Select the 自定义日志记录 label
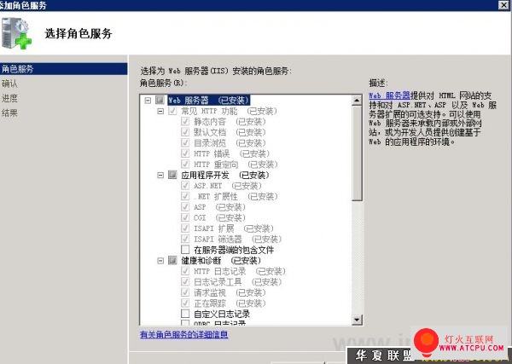The height and width of the screenshot is (364, 512). click(222, 314)
